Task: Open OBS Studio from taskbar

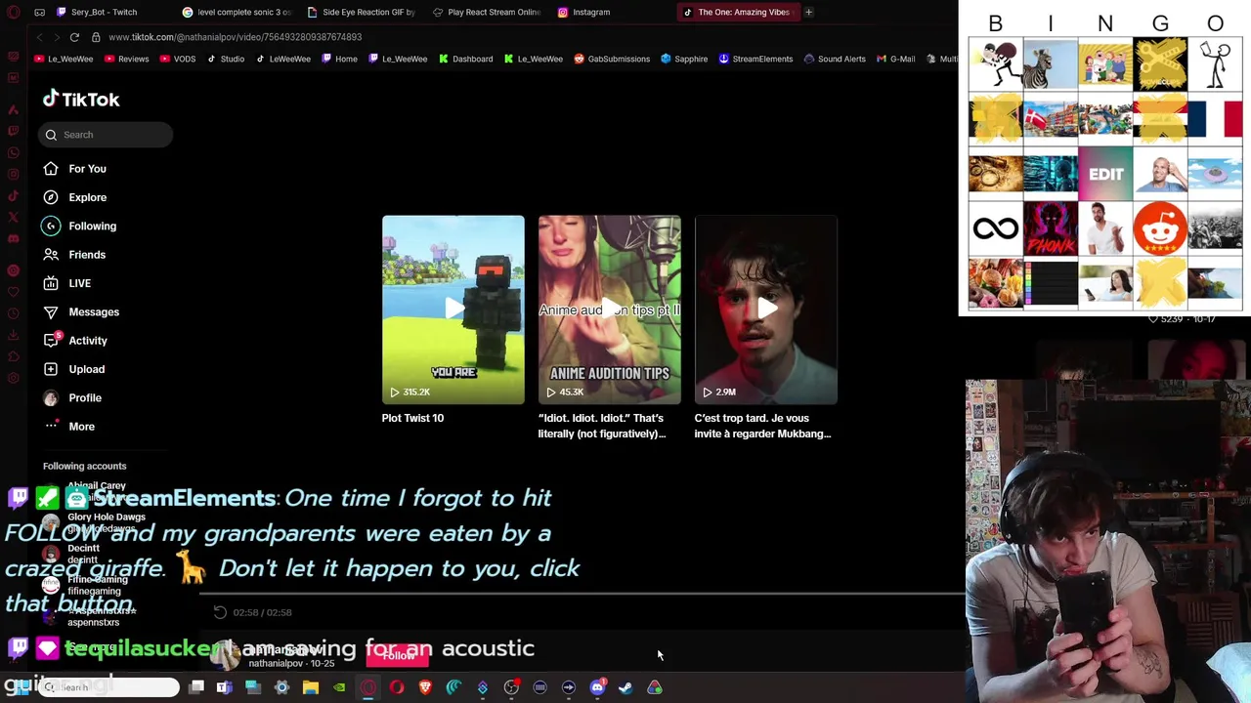Action: pos(511,687)
